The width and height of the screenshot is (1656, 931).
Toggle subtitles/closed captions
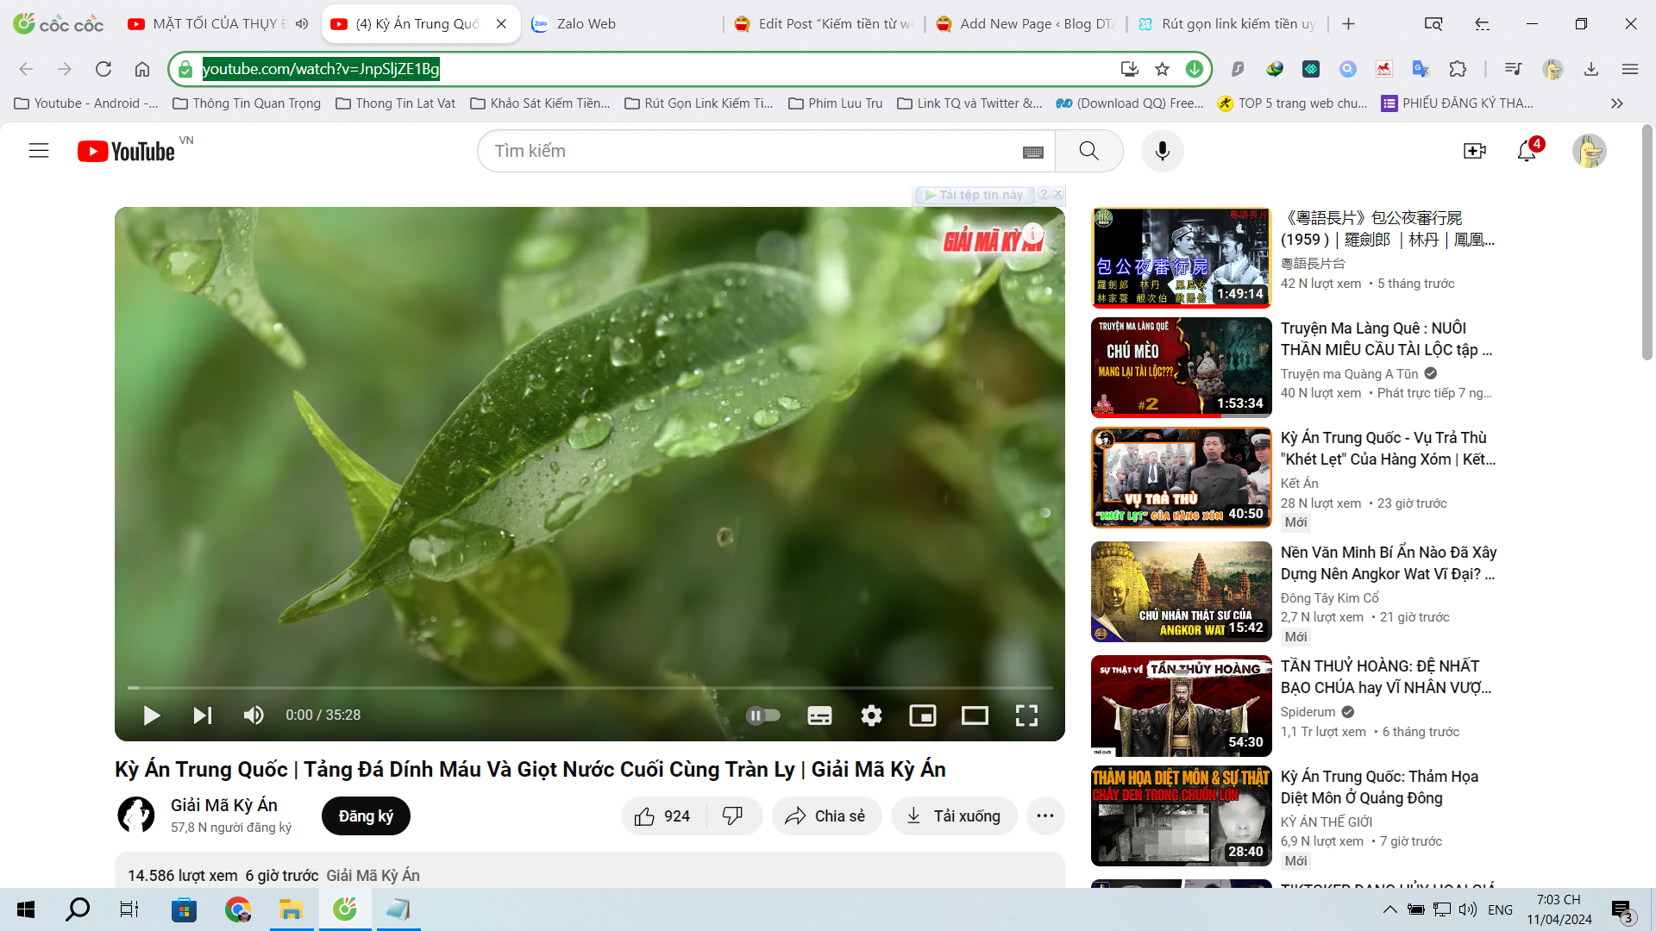[819, 715]
